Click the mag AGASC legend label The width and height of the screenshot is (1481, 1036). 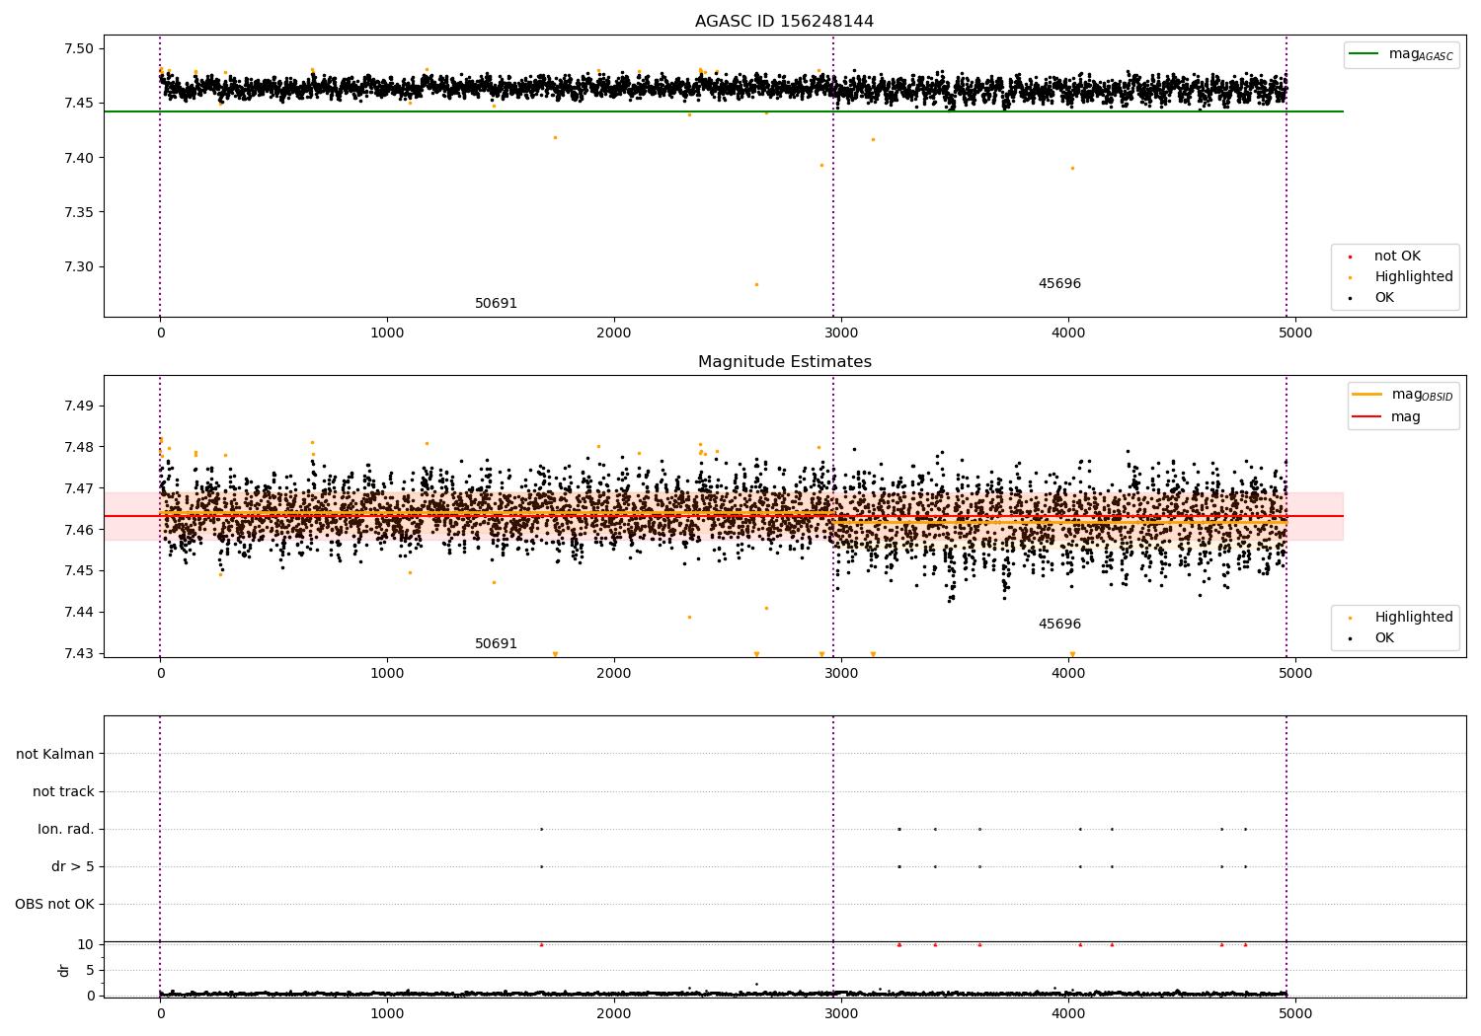1421,54
